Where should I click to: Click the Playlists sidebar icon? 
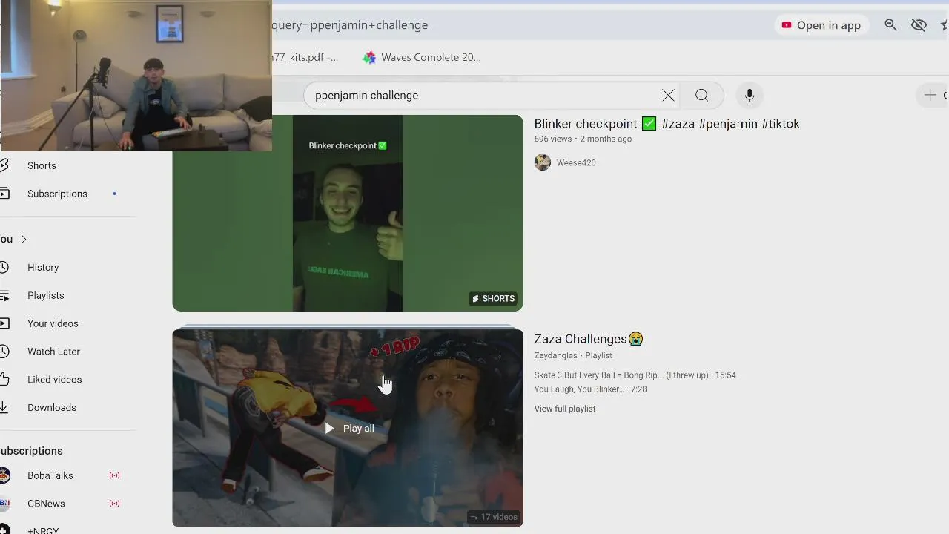(4, 295)
